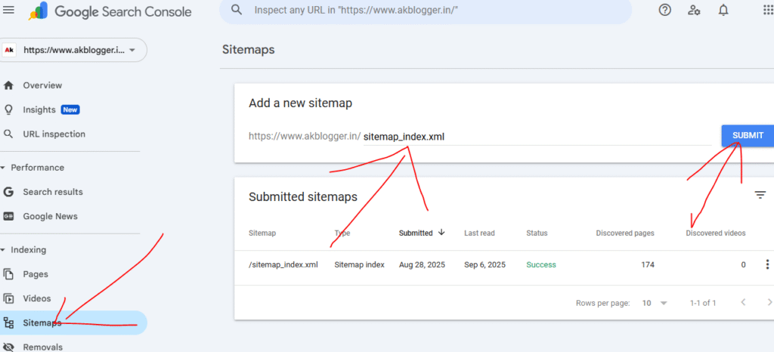
Task: Click the Google News icon
Action: click(x=8, y=216)
